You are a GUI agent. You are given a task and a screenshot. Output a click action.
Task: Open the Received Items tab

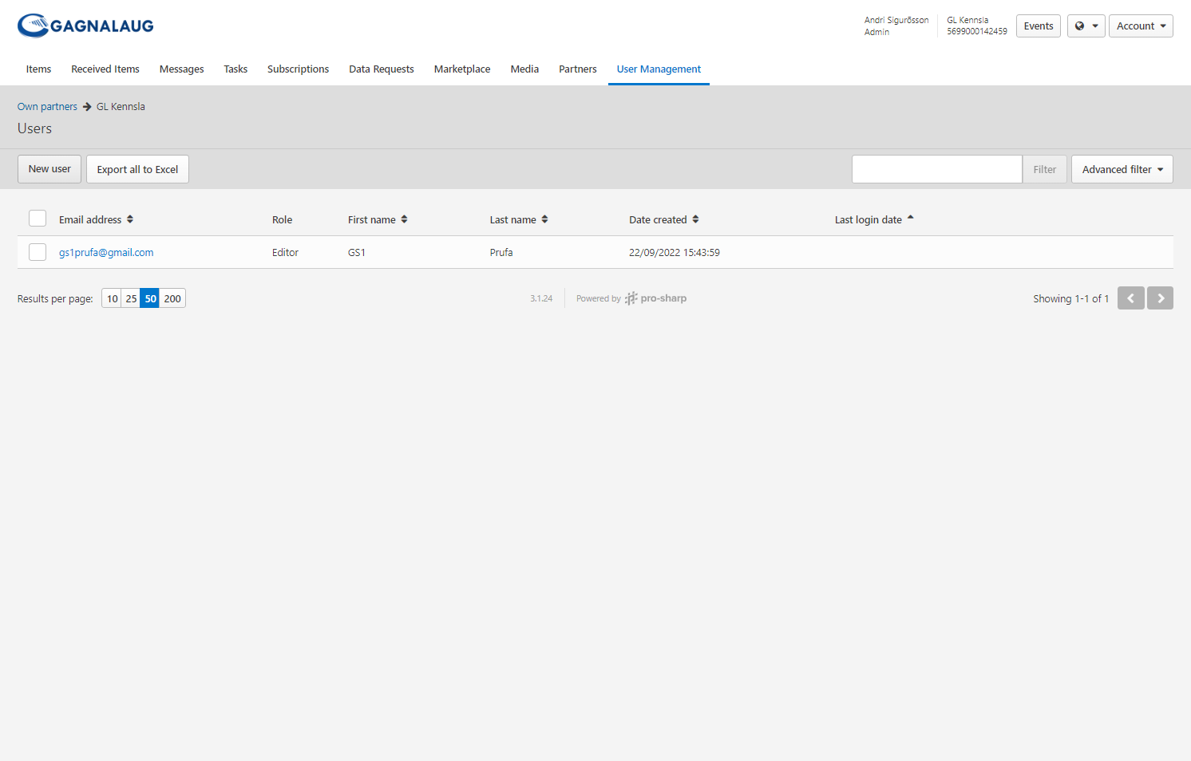click(105, 69)
